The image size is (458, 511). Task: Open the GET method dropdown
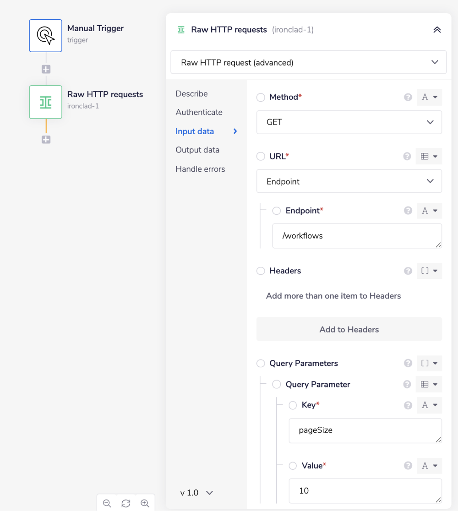coord(349,122)
